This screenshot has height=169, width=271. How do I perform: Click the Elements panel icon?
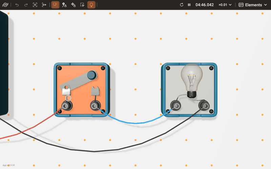point(241,5)
